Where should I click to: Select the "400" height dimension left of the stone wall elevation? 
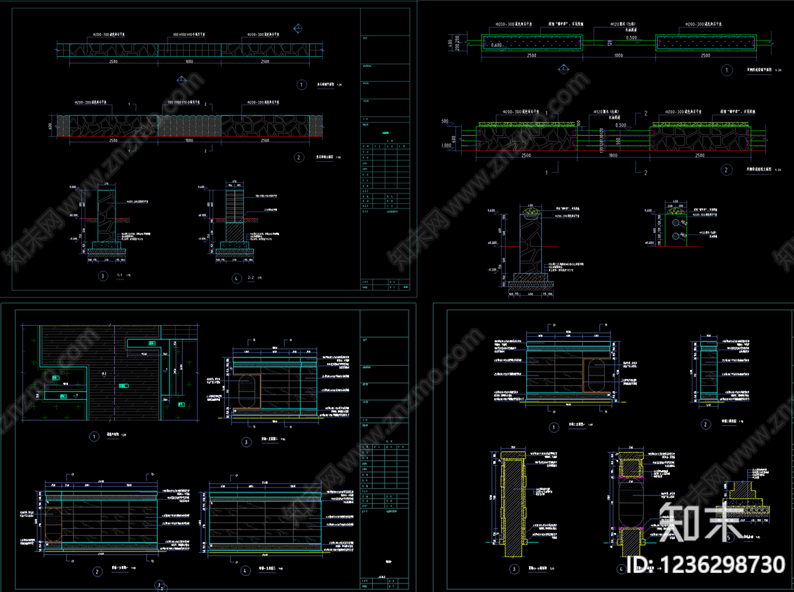[x=50, y=126]
